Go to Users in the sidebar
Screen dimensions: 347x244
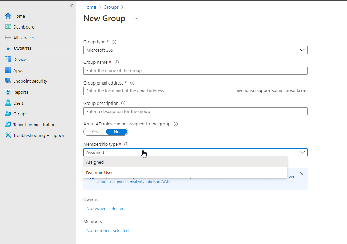[x=19, y=103]
